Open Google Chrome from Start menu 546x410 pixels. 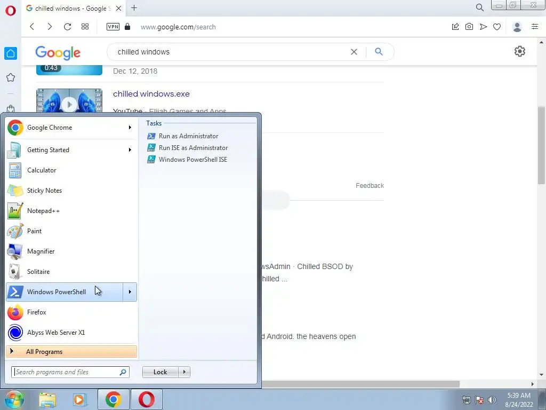(65, 128)
